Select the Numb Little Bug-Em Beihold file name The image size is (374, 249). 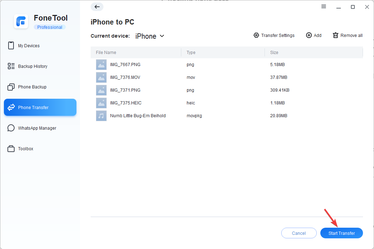138,116
